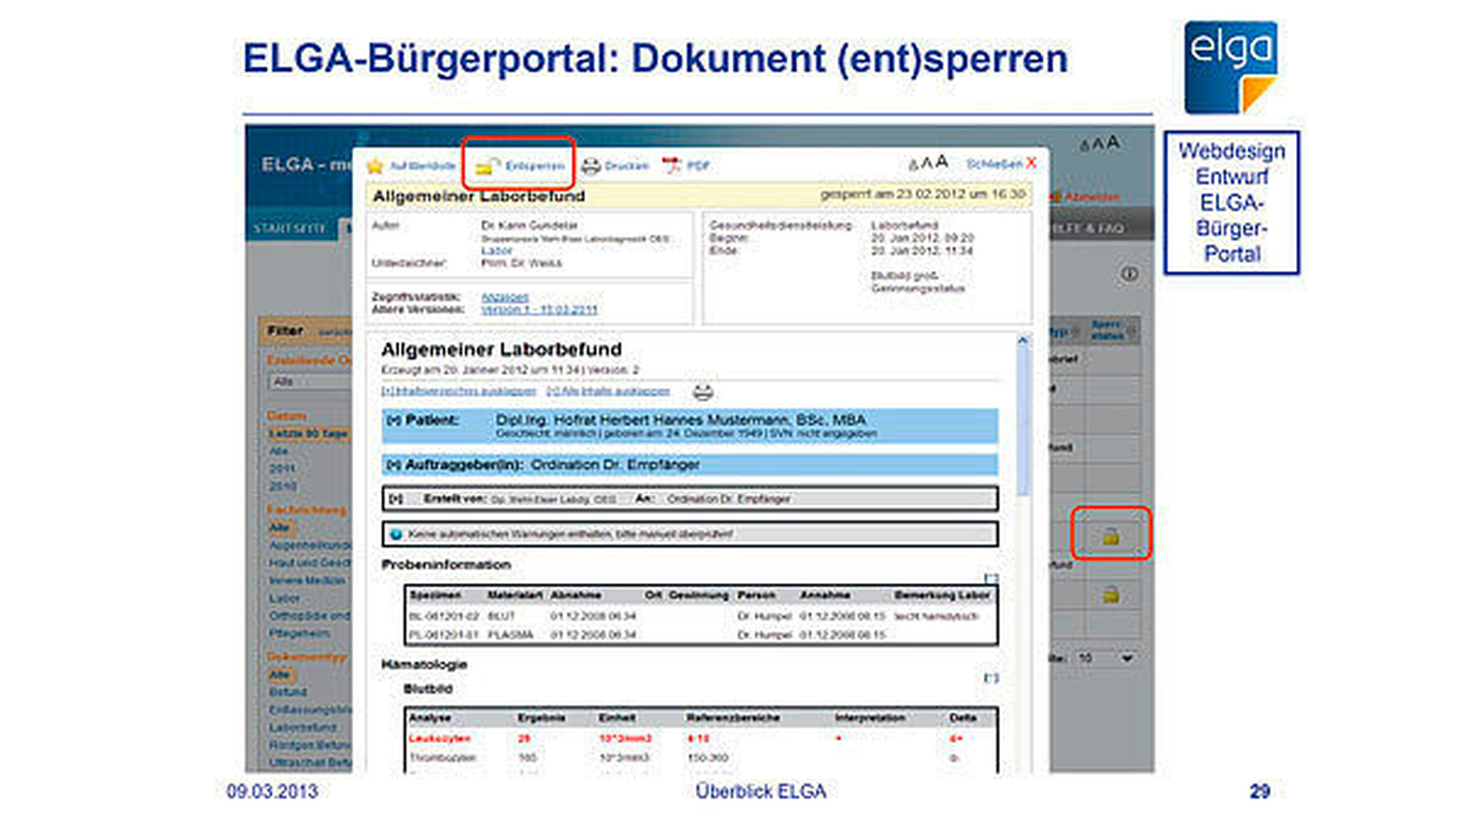Click the scroll-up arrow of report scrollbar
Screen dimensions: 1464x824
click(1022, 340)
